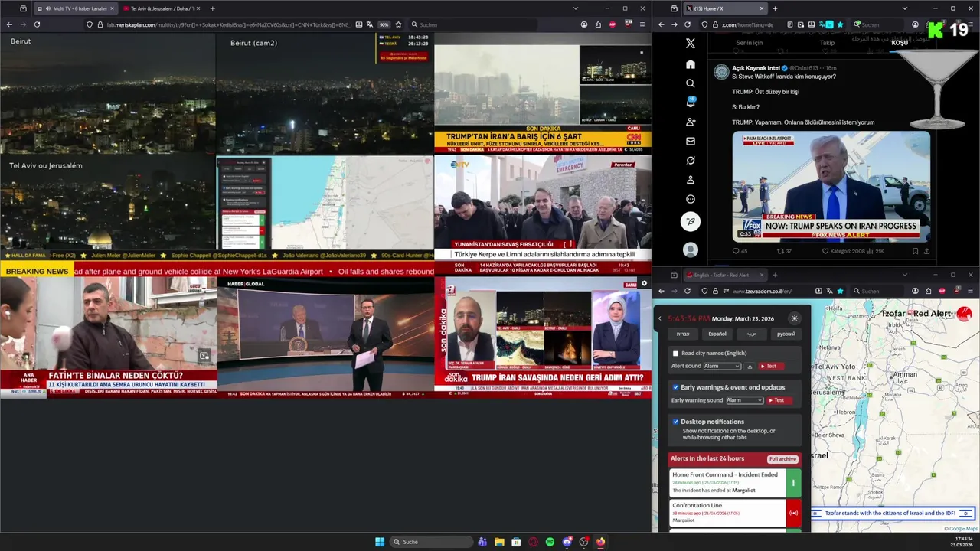Screen dimensions: 980x551
Task: Share the Açık Kaynak Intel post
Action: click(926, 251)
